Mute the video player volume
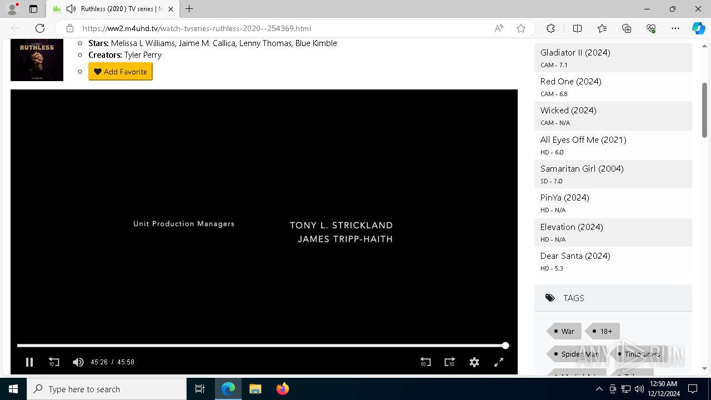The width and height of the screenshot is (711, 400). 78,362
